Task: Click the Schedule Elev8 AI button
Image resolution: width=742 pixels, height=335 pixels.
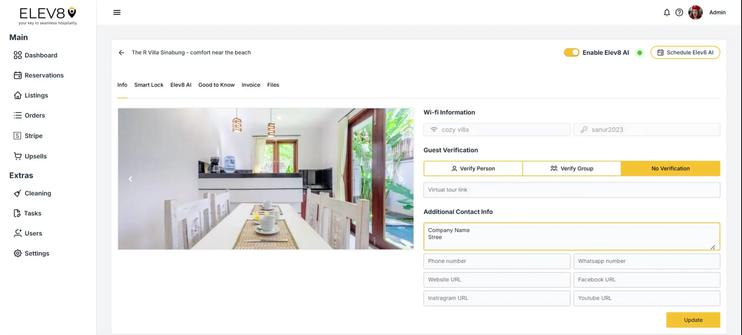Action: 685,52
